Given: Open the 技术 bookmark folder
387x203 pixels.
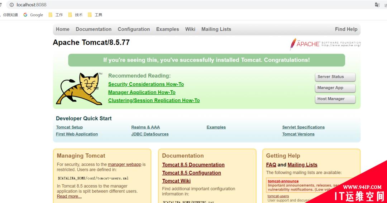Looking at the screenshot, I should coord(75,15).
